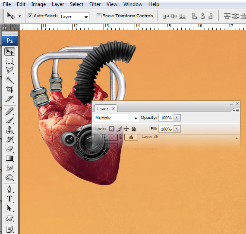Select the Eraser tool
This screenshot has width=246, height=234.
[9, 149]
